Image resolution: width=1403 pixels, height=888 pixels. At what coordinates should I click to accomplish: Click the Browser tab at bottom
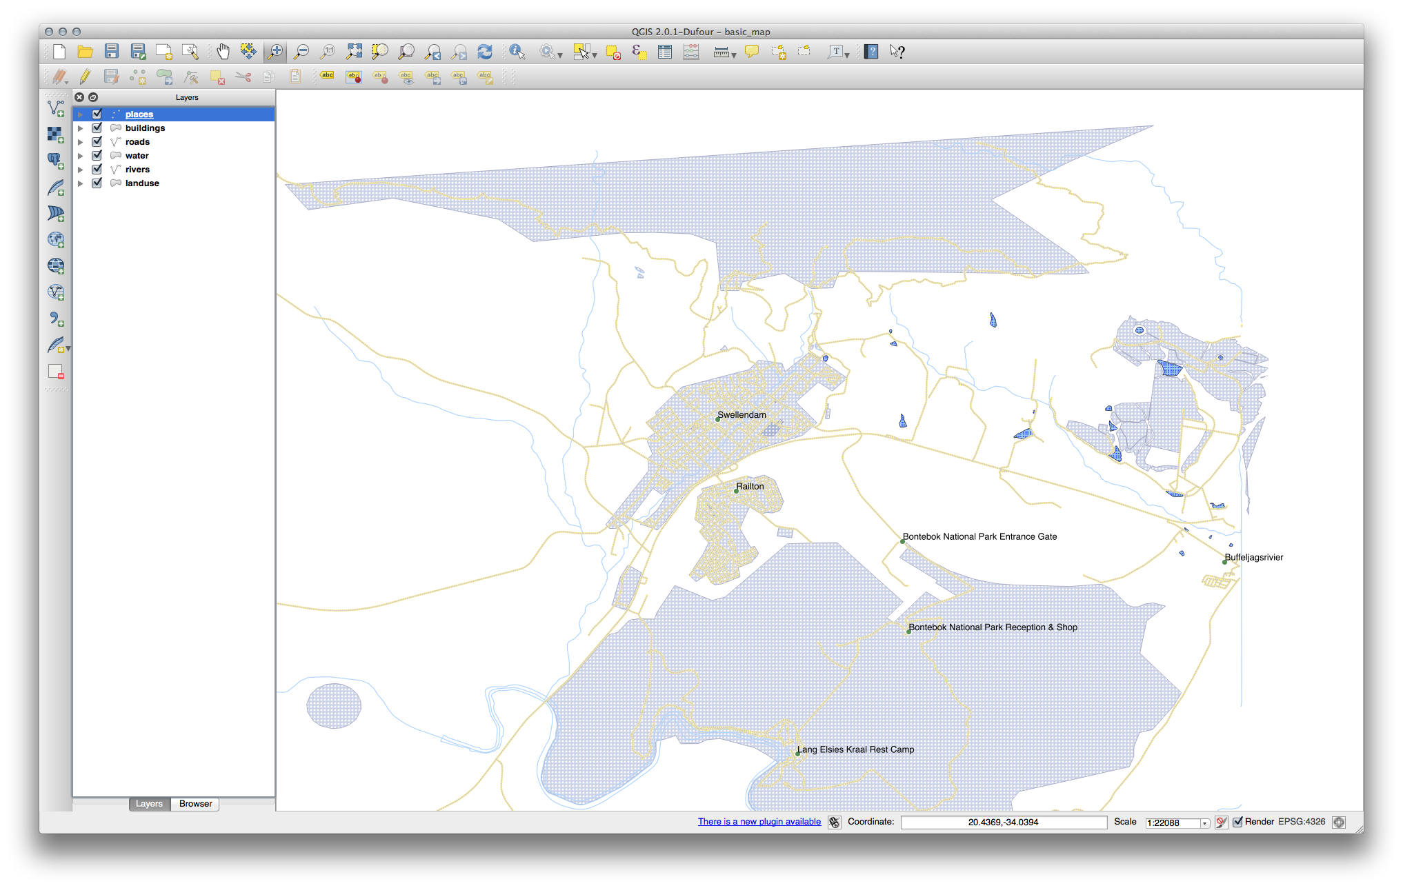tap(195, 804)
